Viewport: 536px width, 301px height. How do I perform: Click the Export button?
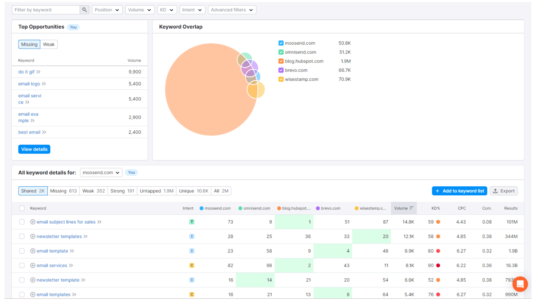pos(504,191)
